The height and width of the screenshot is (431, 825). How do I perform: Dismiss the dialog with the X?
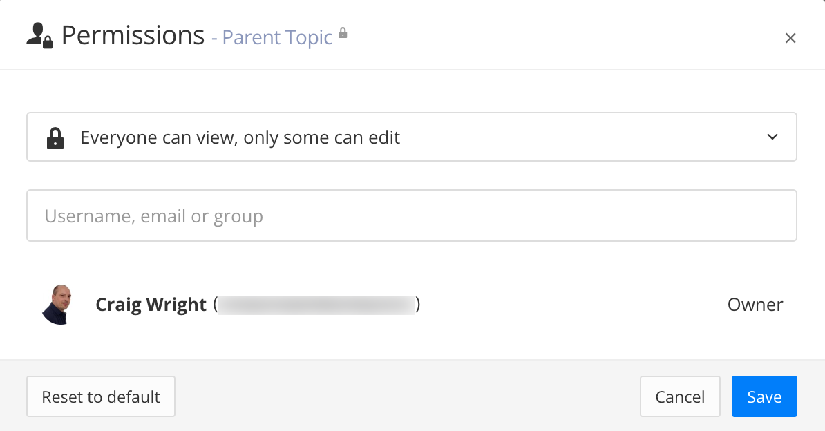click(790, 38)
